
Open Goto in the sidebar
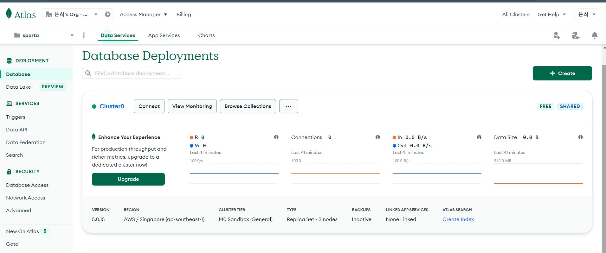[x=12, y=244]
